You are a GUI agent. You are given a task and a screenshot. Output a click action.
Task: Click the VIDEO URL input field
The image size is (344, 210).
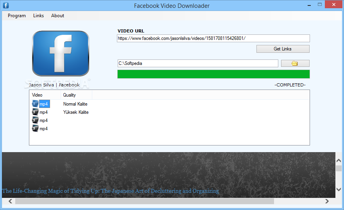click(213, 38)
